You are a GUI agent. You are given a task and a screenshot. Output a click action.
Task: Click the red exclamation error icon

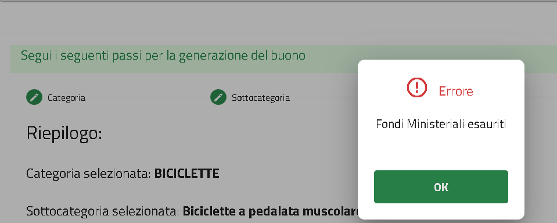point(416,87)
